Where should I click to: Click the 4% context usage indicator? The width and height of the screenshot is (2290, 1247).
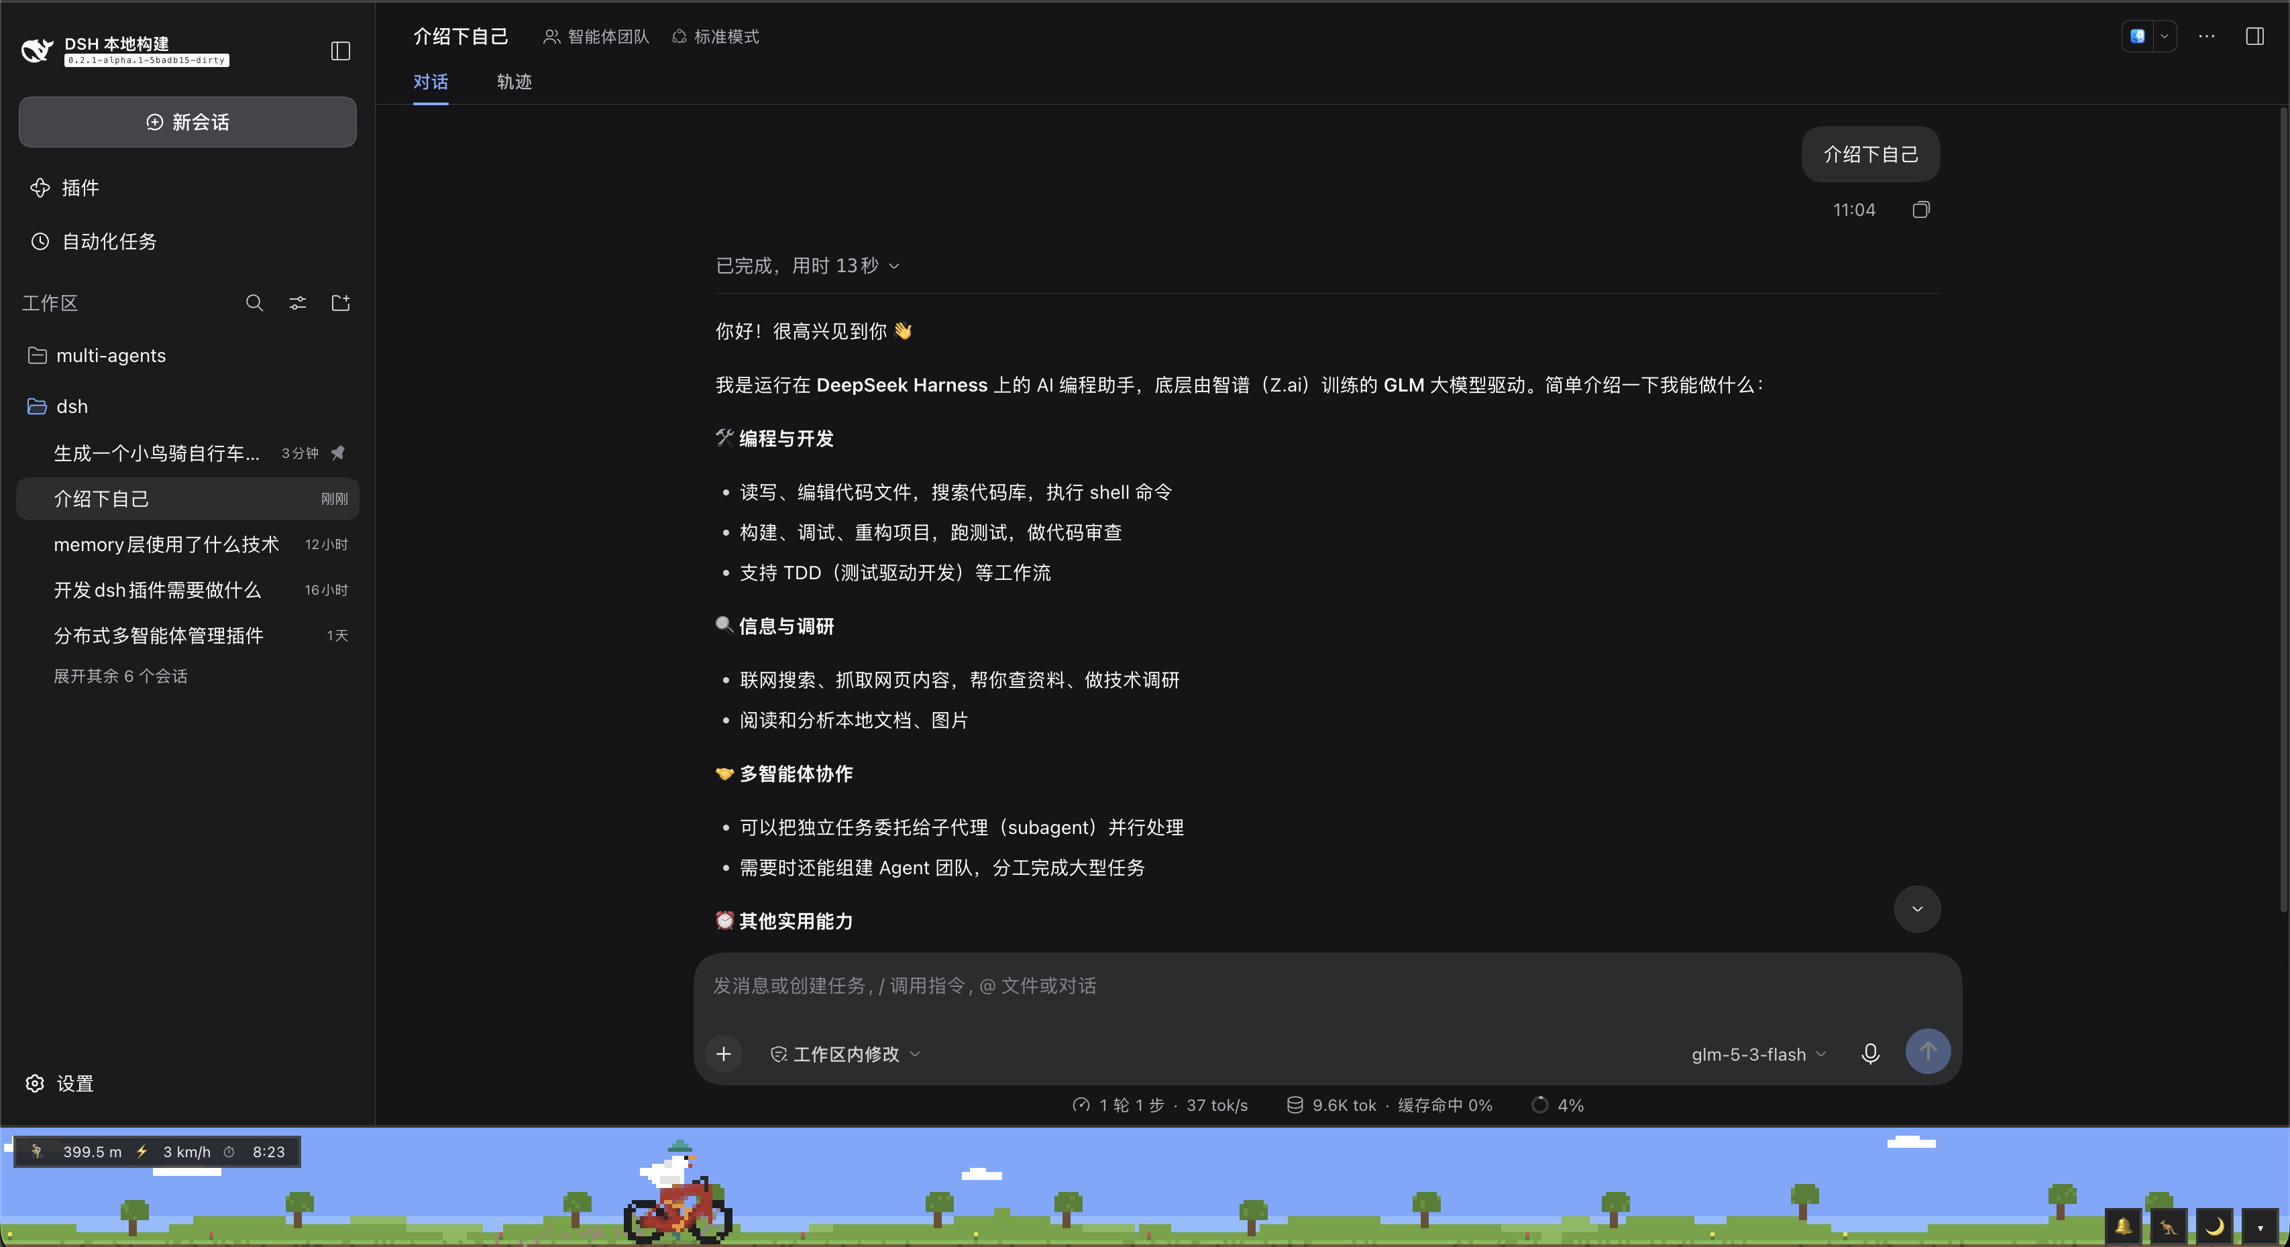tap(1558, 1105)
